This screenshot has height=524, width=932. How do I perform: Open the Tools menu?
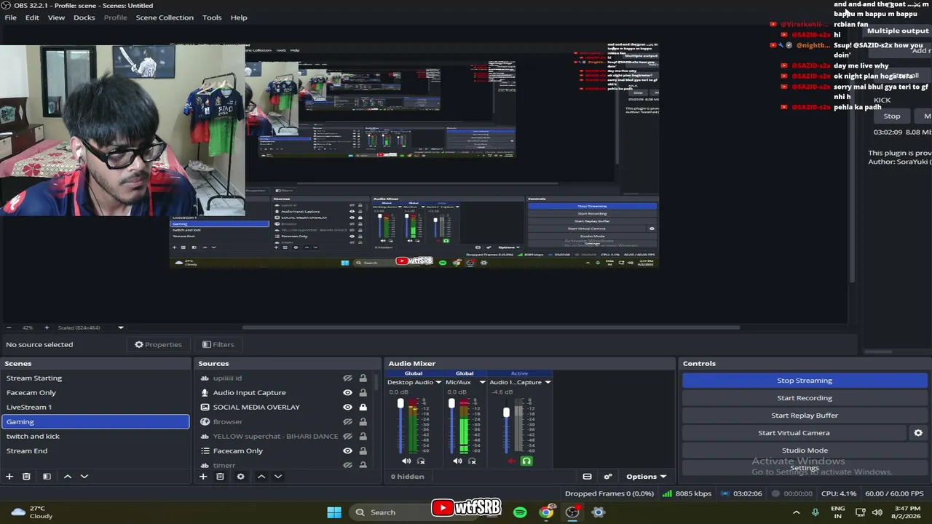212,17
